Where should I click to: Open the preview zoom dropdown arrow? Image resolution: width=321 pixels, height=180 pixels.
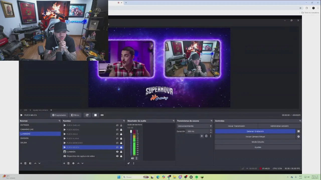click(x=51, y=110)
